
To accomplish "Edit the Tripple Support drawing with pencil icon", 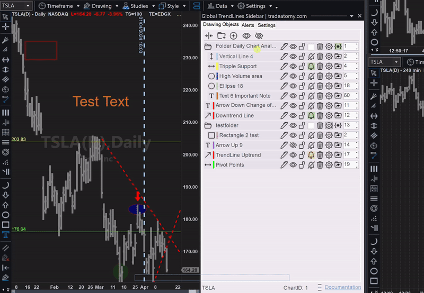I will pyautogui.click(x=284, y=66).
